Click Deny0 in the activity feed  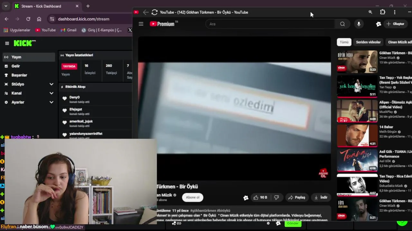pyautogui.click(x=74, y=97)
